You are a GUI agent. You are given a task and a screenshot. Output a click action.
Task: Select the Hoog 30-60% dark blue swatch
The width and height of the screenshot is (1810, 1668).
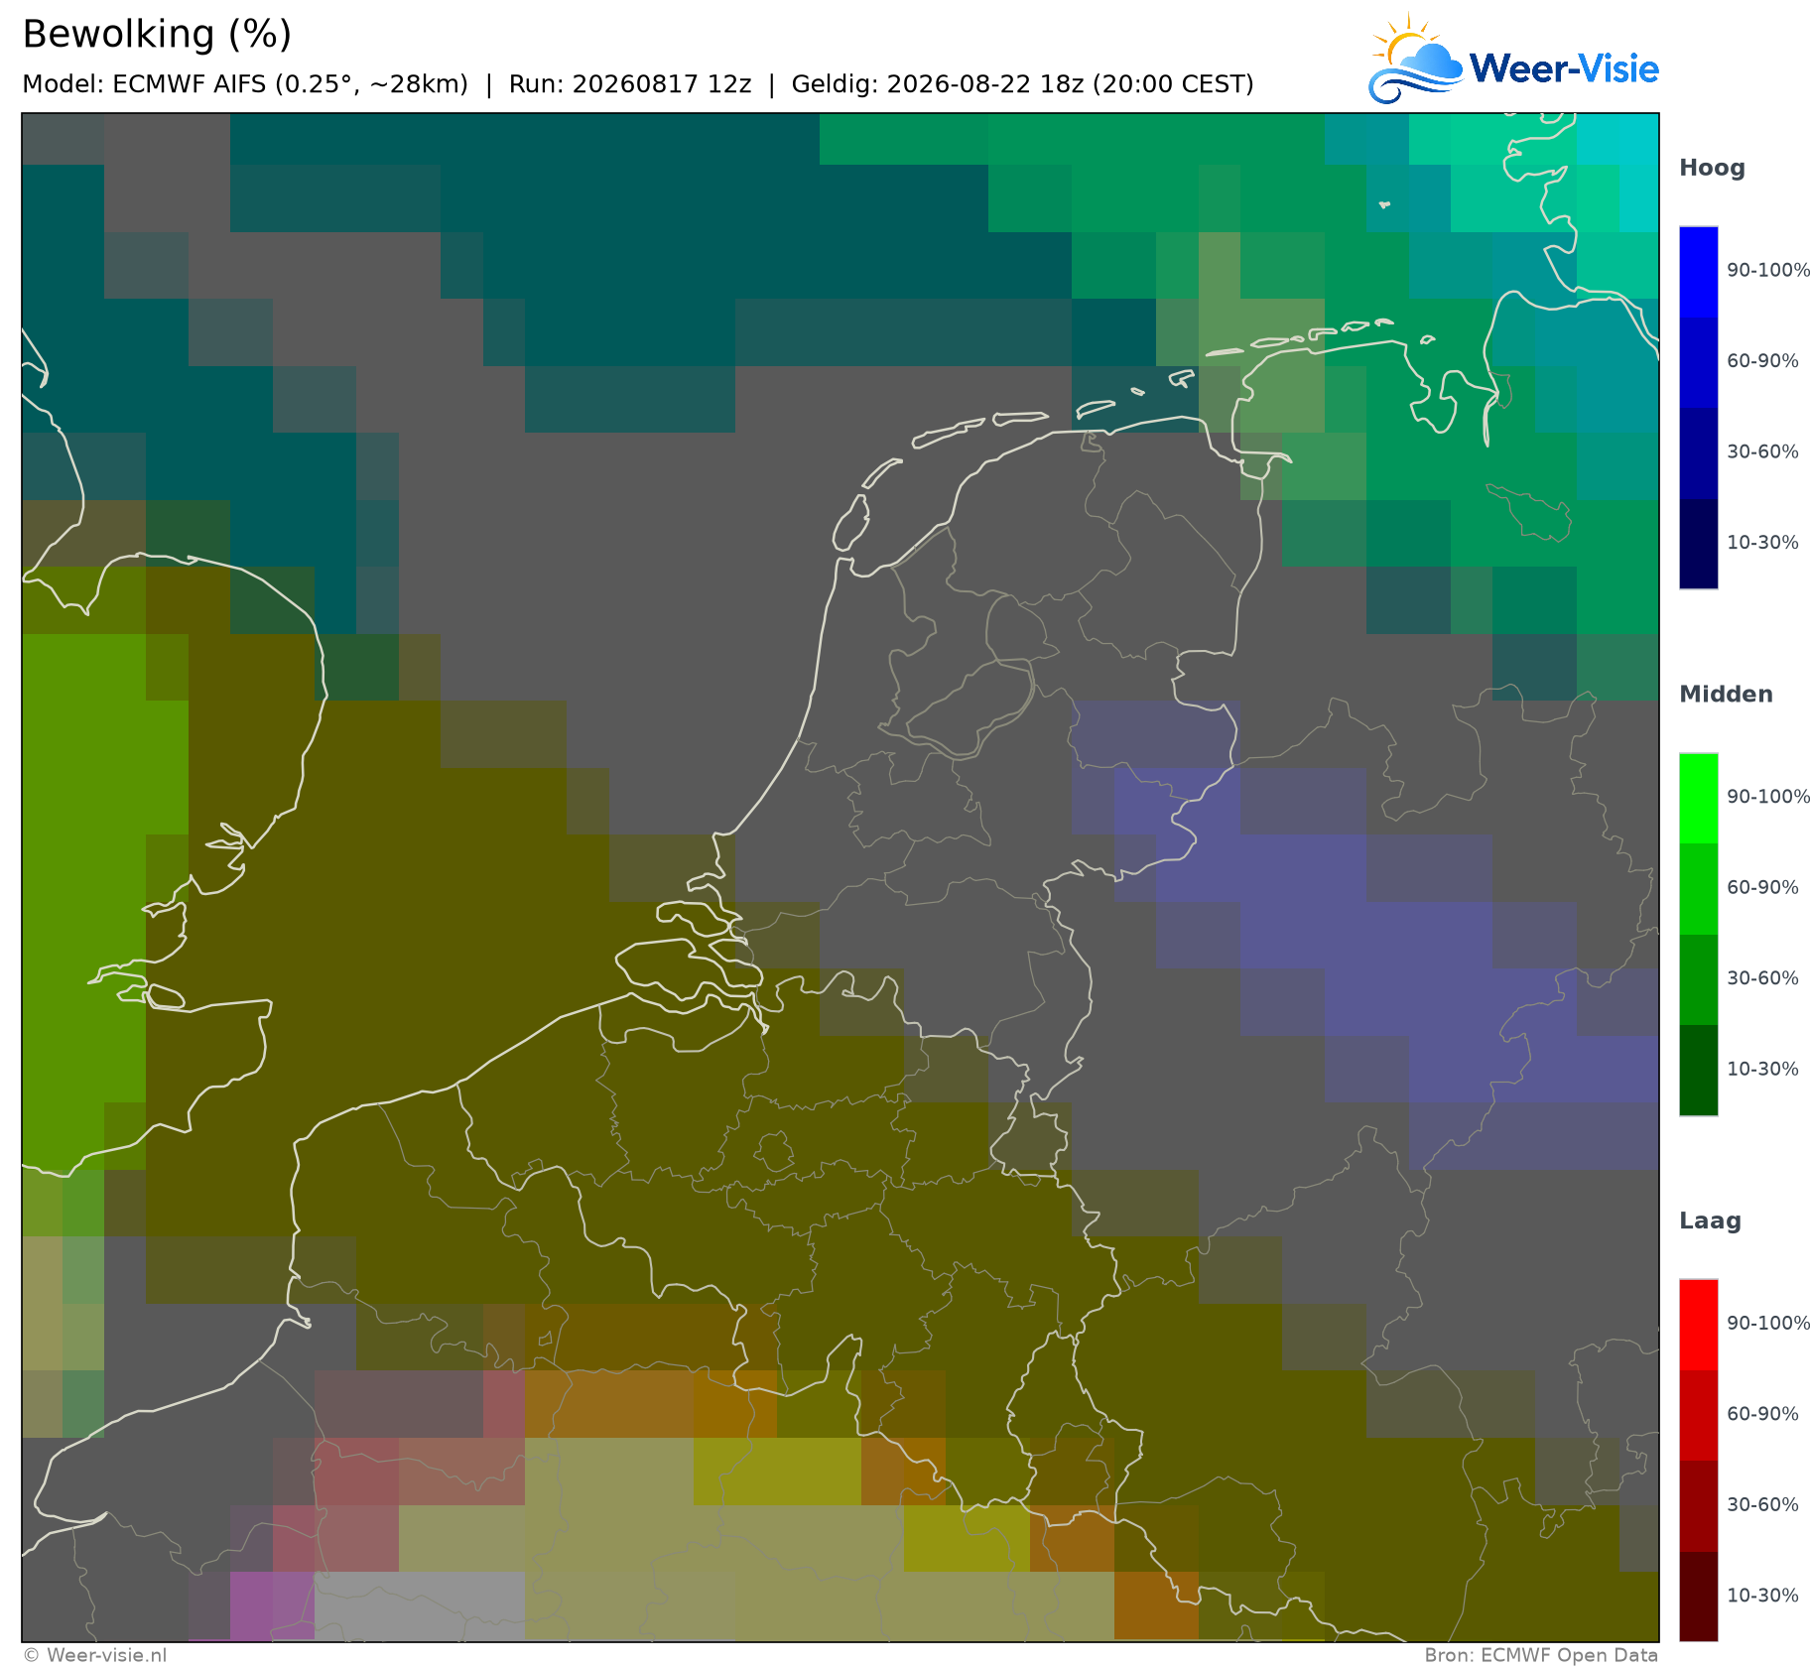(1698, 452)
